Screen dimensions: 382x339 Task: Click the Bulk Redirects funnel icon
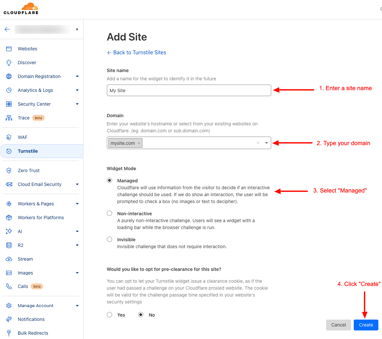(x=9, y=333)
